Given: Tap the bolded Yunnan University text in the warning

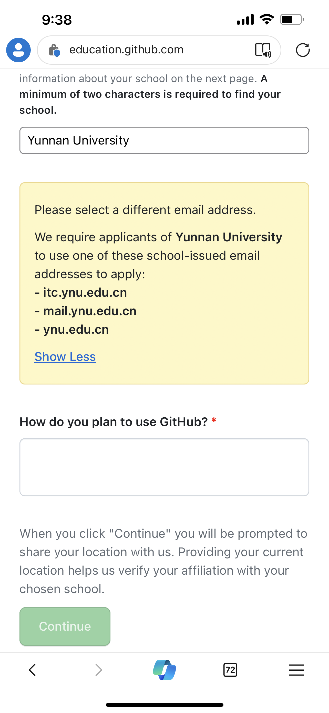Looking at the screenshot, I should coord(229,237).
